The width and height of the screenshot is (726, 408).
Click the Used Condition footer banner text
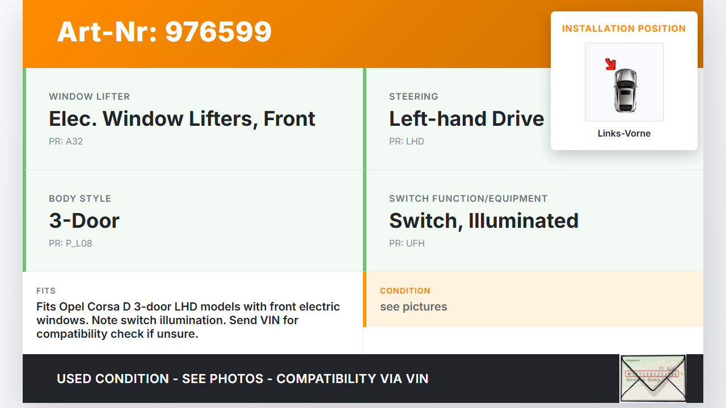pos(242,379)
